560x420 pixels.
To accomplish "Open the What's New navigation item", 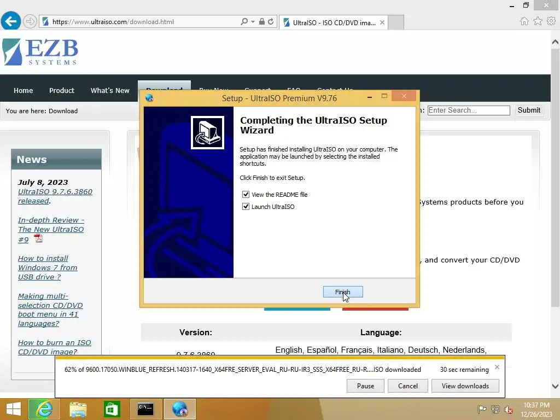I will 110,91.
